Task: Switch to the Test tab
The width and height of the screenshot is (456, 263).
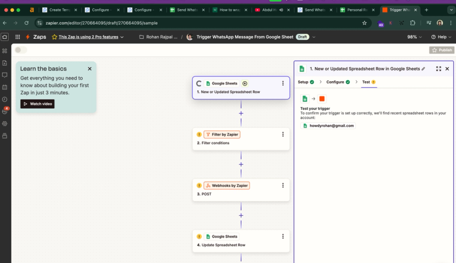Action: coord(369,82)
